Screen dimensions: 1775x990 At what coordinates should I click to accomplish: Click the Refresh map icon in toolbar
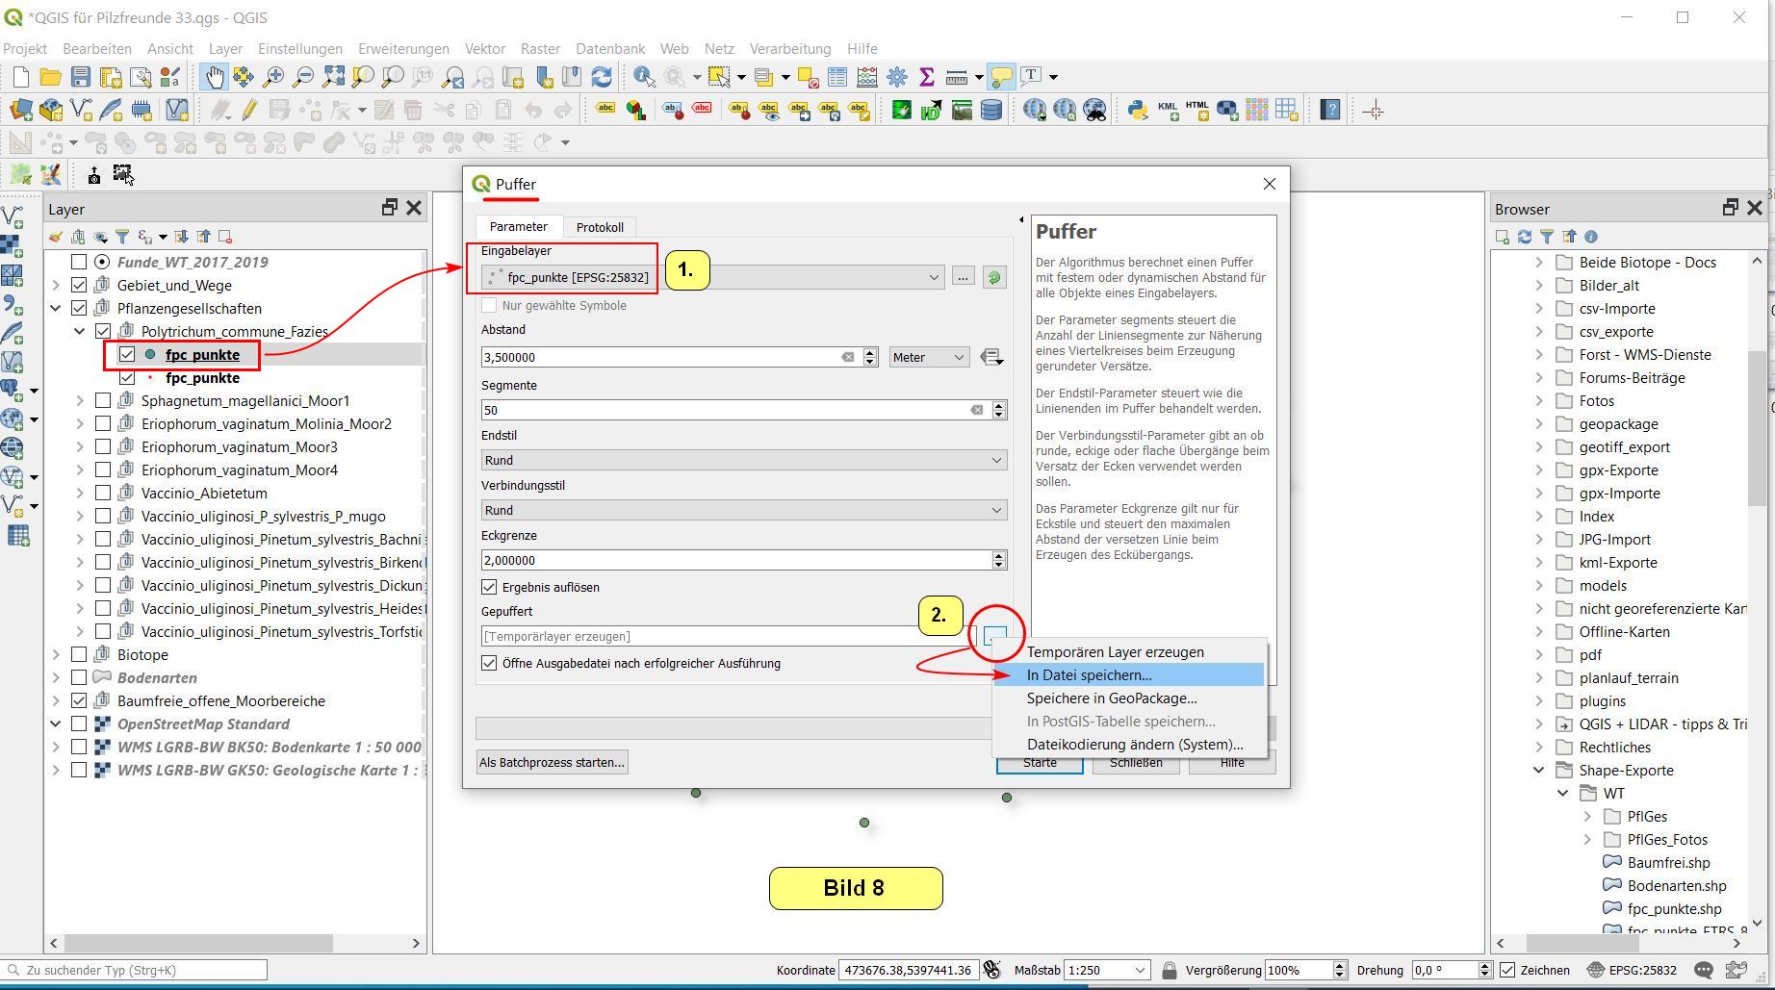[602, 77]
